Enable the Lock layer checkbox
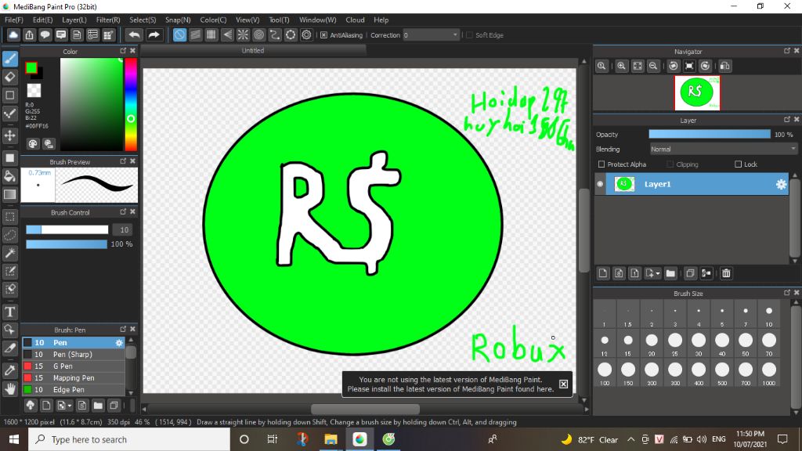 (738, 164)
